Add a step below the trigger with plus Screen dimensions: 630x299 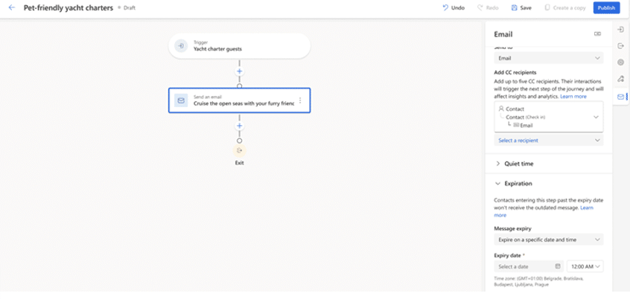click(239, 72)
